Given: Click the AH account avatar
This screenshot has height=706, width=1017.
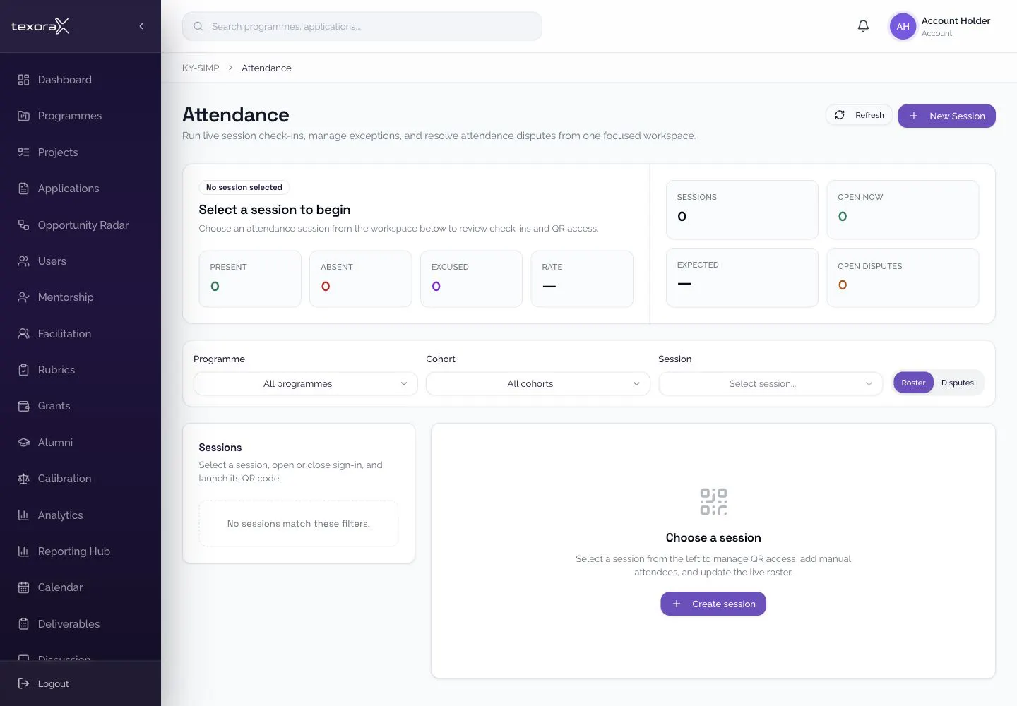Looking at the screenshot, I should 903,26.
